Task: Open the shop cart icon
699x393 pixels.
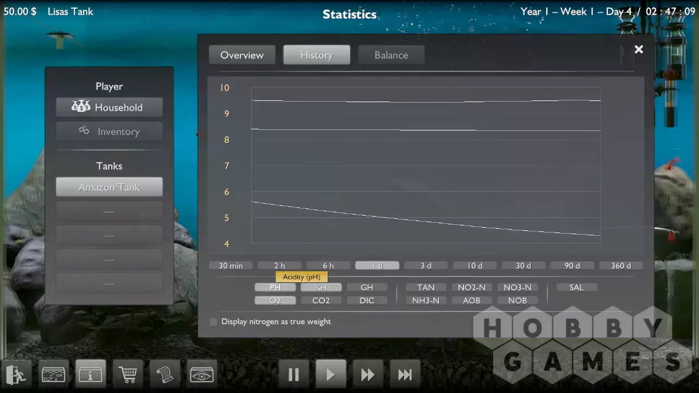Action: (x=128, y=374)
